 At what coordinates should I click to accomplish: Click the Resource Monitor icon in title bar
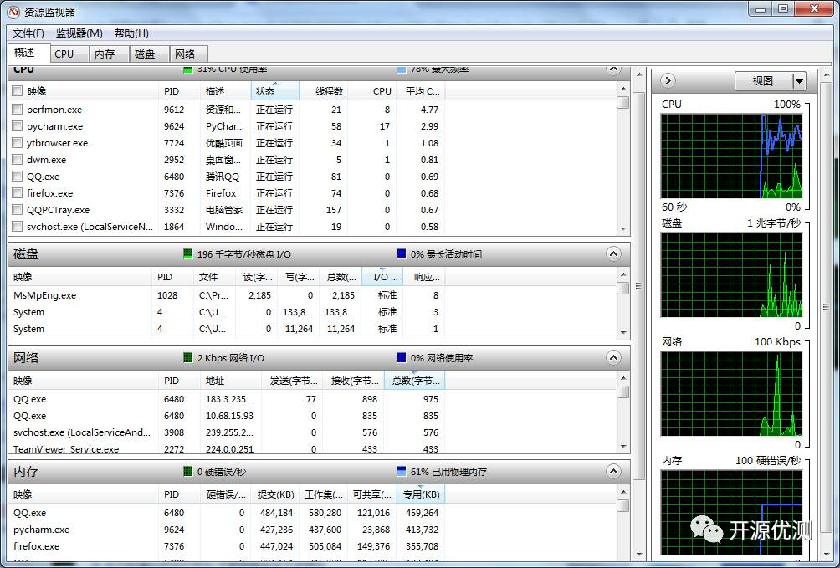click(x=14, y=11)
